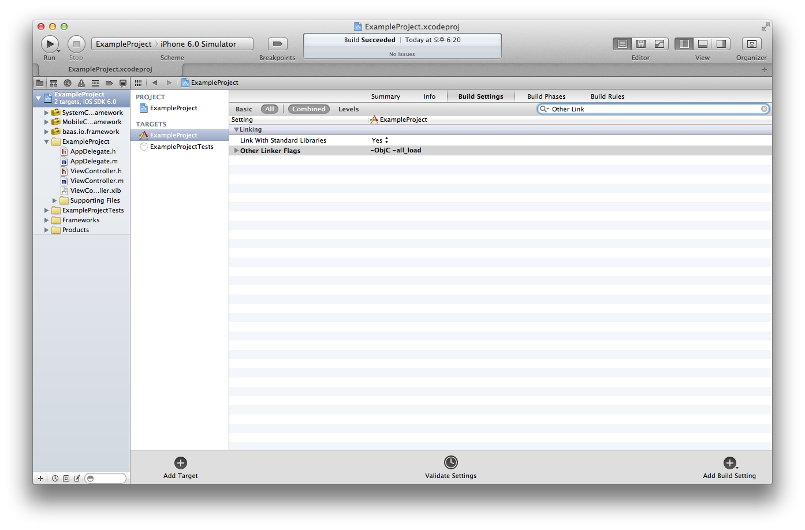
Task: Add a new editor tab with plus
Action: 765,70
